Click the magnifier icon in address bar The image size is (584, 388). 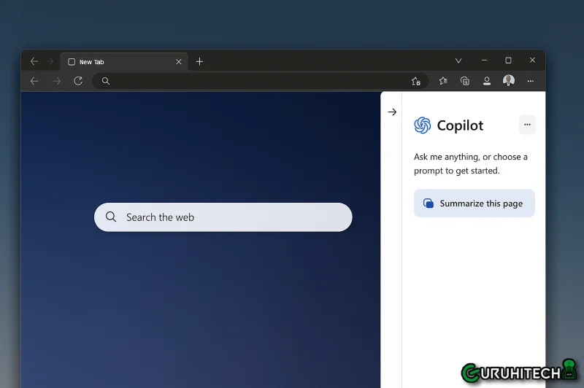coord(106,81)
